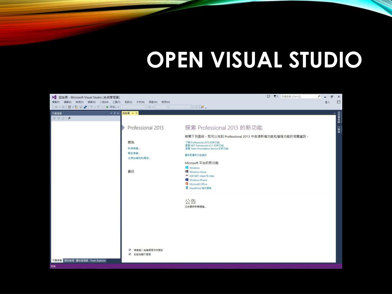
Task: Click the Navigate Forward toolbar icon
Action: (63, 107)
